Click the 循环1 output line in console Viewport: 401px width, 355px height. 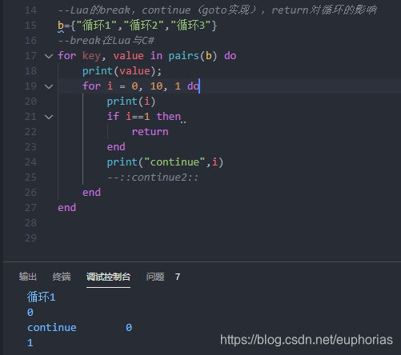click(41, 297)
